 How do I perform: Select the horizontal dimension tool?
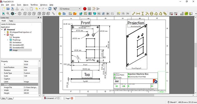point(138,14)
